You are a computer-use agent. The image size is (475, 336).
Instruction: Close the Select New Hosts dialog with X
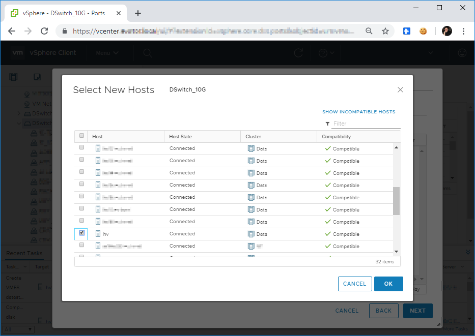coord(400,89)
